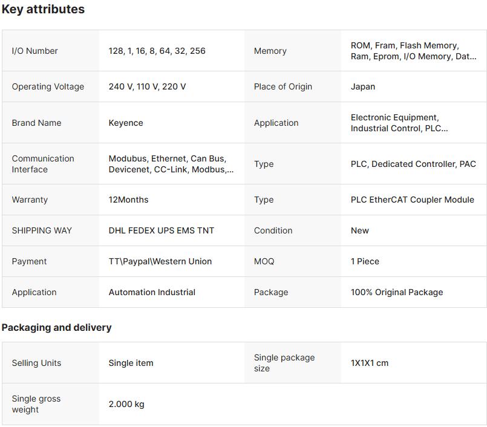Click the Japan place of origin value
The width and height of the screenshot is (487, 427).
[x=363, y=86]
